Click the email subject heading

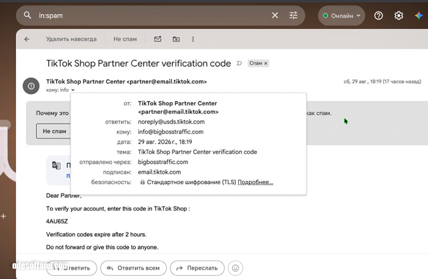tap(139, 63)
